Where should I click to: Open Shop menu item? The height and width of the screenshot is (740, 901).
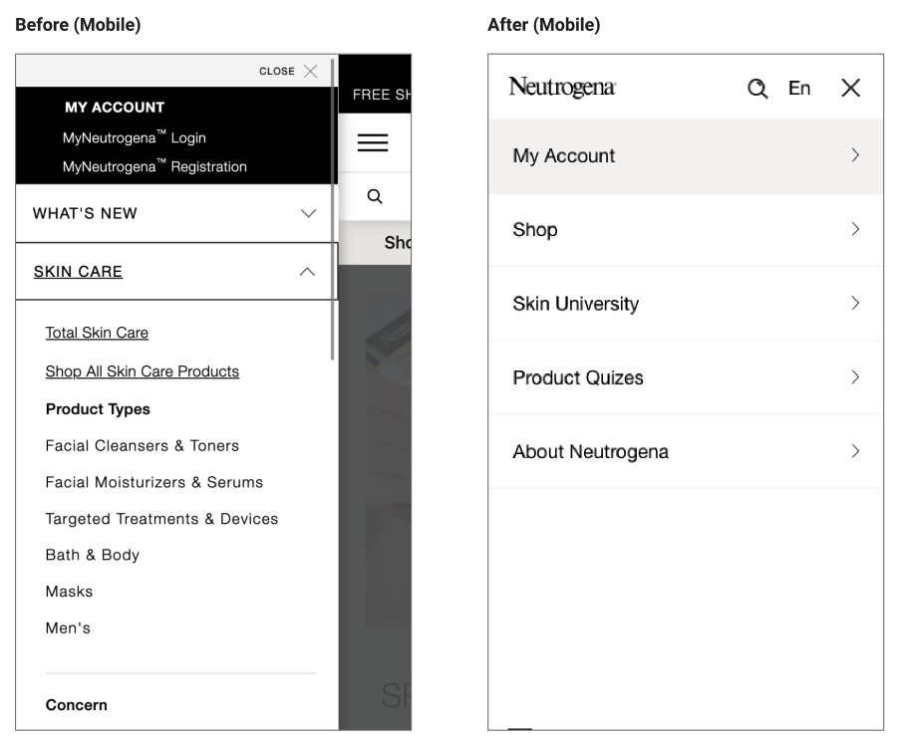685,230
